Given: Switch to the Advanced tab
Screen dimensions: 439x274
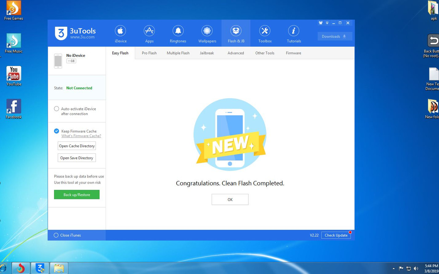Looking at the screenshot, I should 236,53.
